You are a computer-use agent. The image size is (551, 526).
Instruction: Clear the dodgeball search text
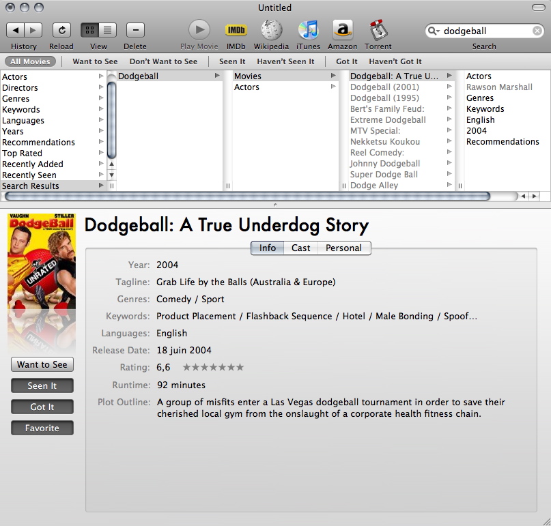tap(537, 31)
